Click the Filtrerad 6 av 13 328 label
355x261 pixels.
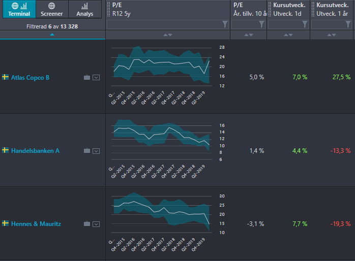(x=52, y=26)
